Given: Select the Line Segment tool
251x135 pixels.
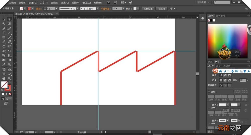Looking at the screenshot, I should coord(9,33).
